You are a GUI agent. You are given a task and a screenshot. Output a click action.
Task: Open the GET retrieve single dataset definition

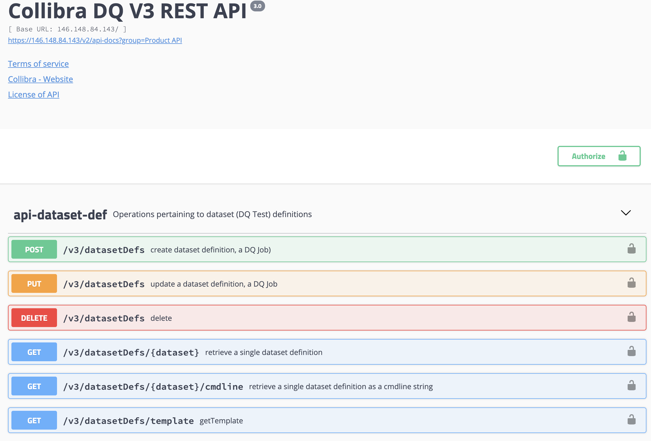click(327, 352)
